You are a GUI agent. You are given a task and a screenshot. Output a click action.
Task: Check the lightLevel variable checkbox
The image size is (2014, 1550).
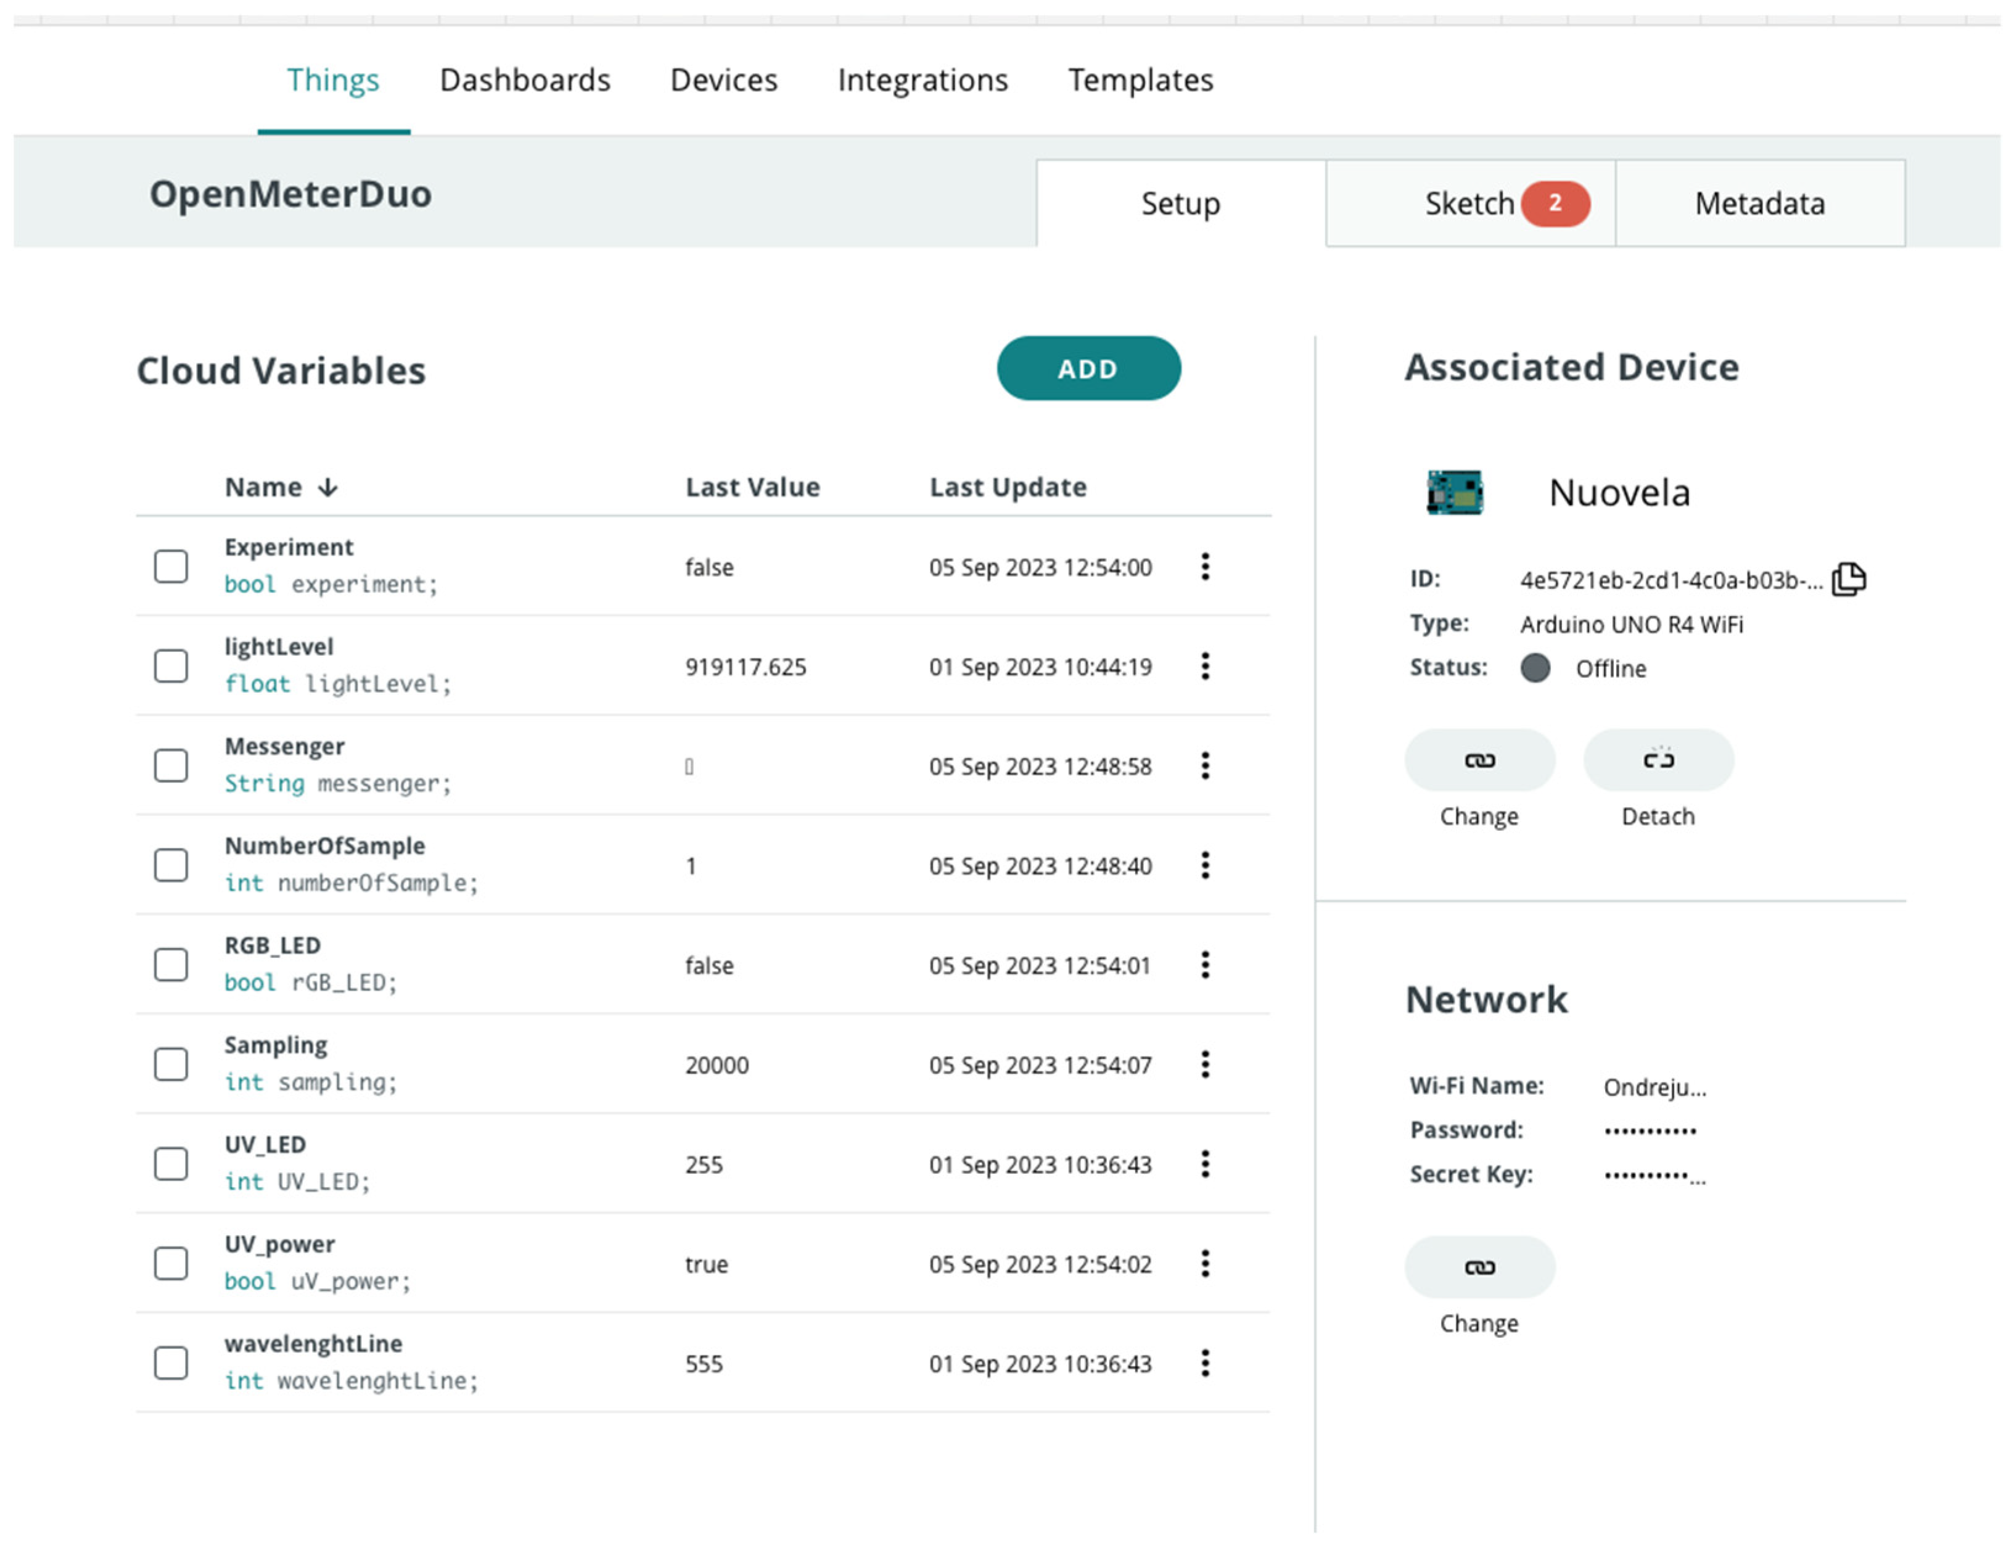[171, 666]
